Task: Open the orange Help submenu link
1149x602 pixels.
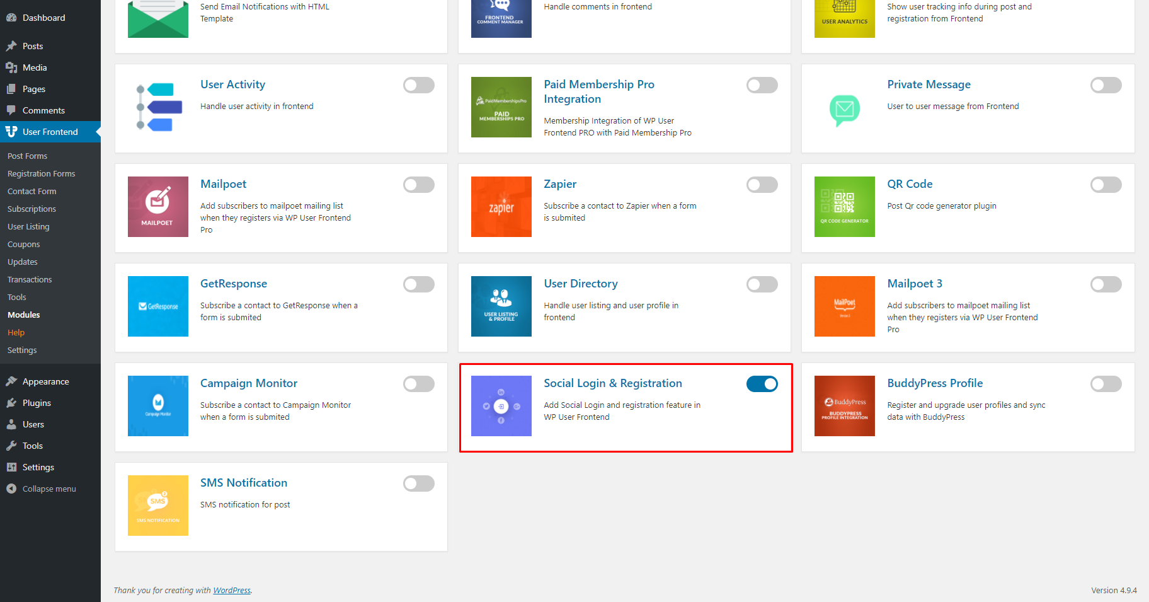Action: [16, 332]
